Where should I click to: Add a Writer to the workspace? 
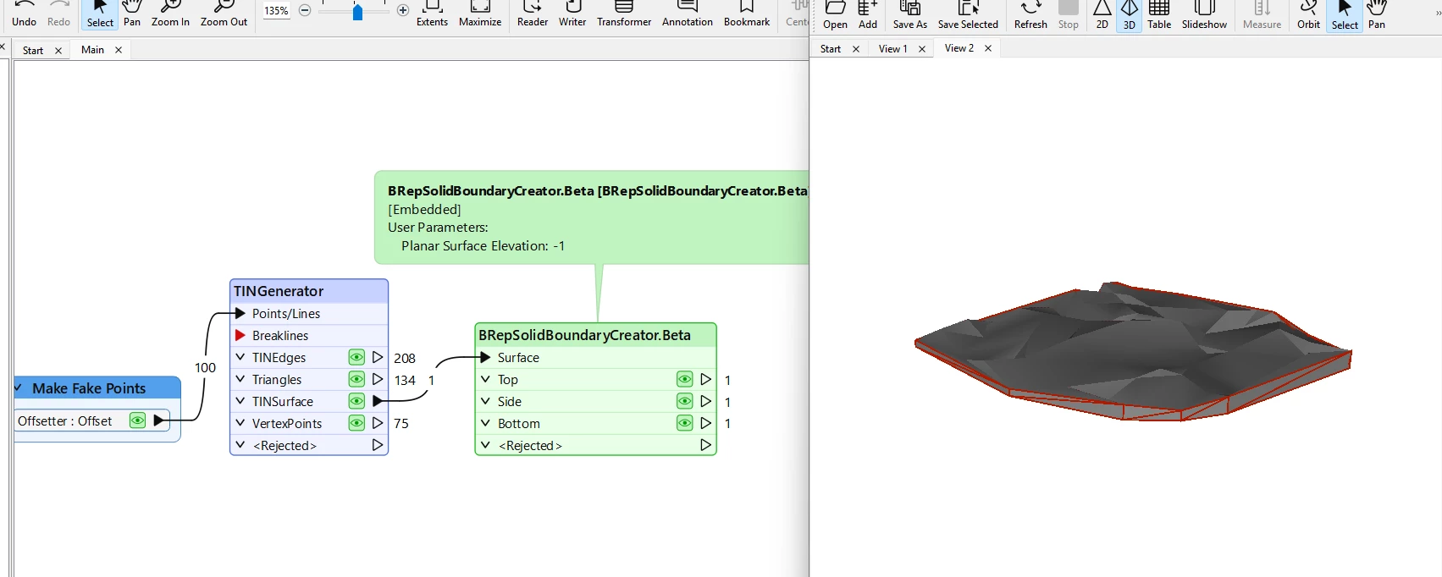(x=572, y=14)
